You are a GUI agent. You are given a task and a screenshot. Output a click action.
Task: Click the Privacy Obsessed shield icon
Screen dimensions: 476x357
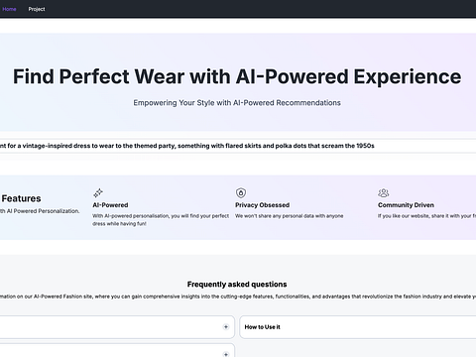[241, 192]
